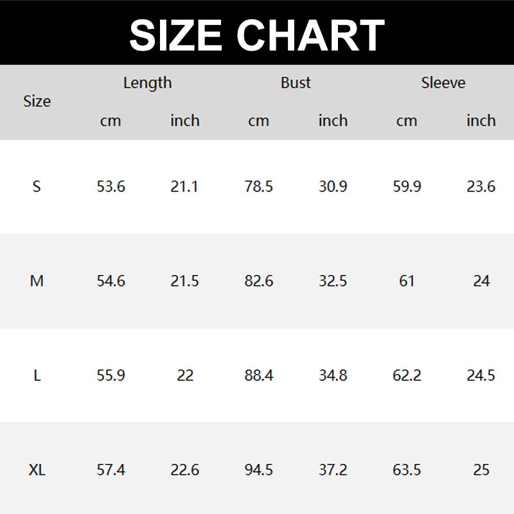This screenshot has height=514, width=514.
Task: Click the 21.5 length inch value
Action: tap(185, 281)
